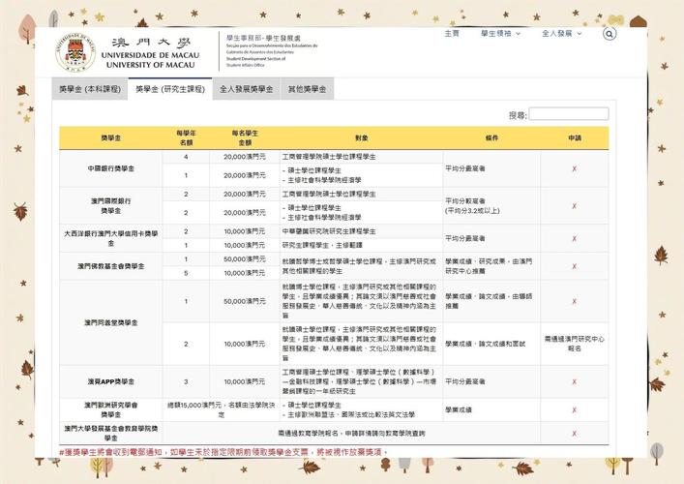Click 平均分較高者 (平均分3.2或以上) condition cell
Image resolution: width=684 pixels, height=484 pixels.
pyautogui.click(x=491, y=206)
